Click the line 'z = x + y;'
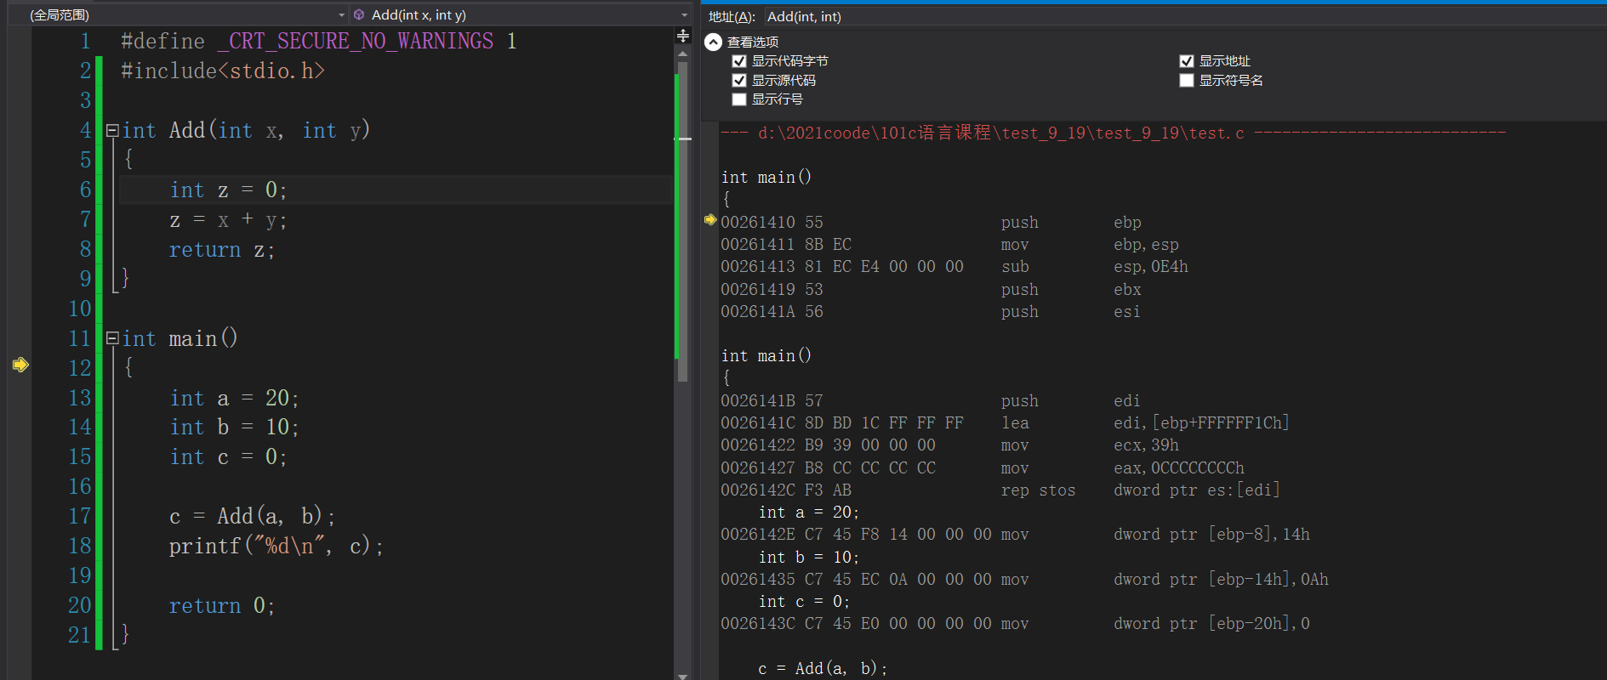This screenshot has width=1607, height=680. (x=227, y=220)
